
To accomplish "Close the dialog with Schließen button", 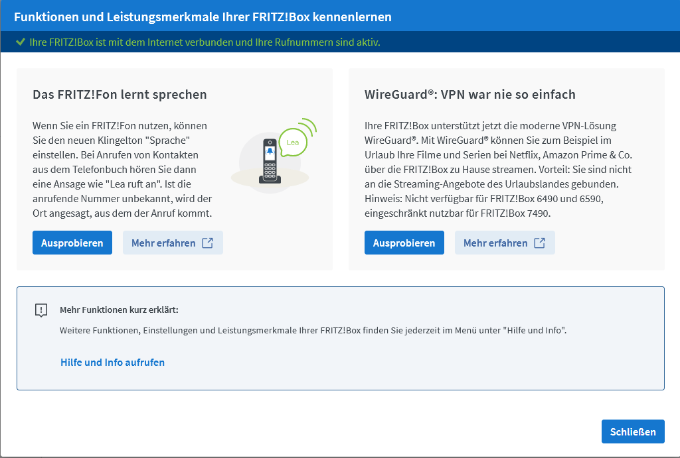I will tap(633, 431).
